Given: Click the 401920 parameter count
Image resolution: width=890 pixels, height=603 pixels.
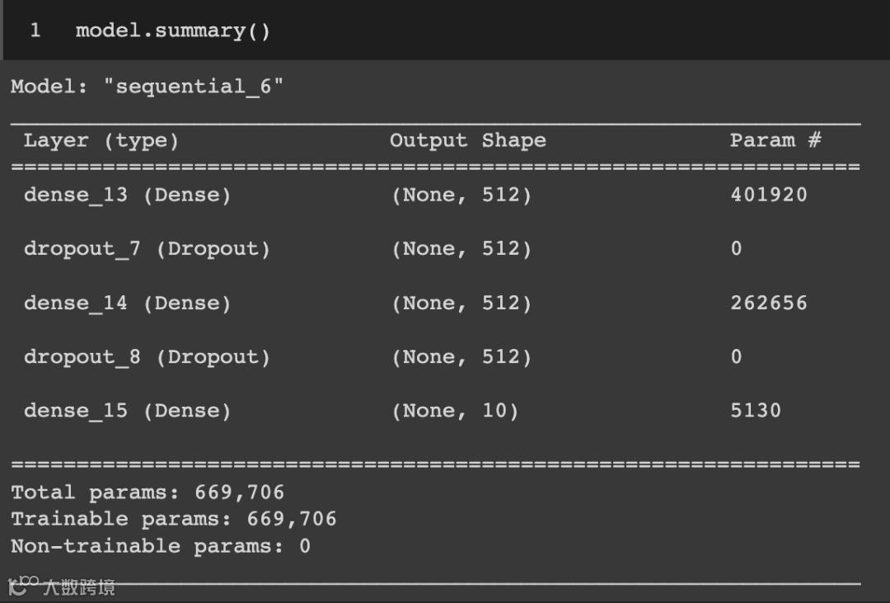Looking at the screenshot, I should pos(769,195).
